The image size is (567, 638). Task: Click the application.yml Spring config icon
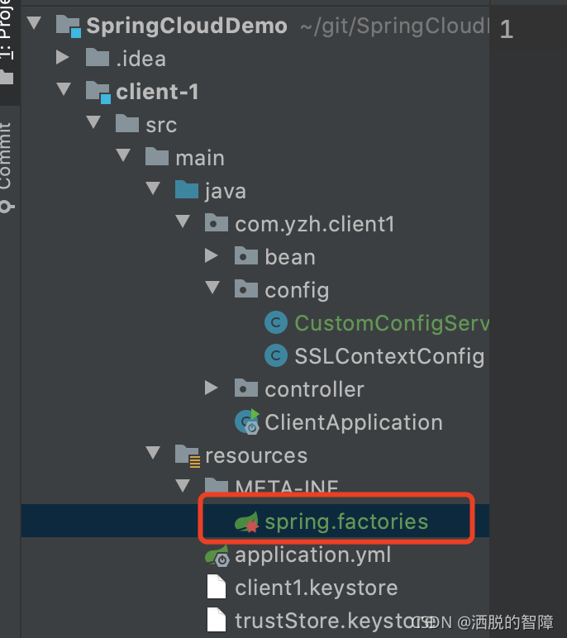(x=217, y=556)
